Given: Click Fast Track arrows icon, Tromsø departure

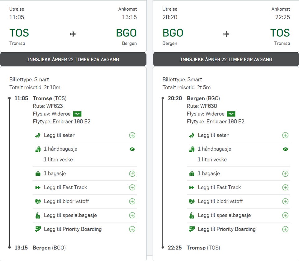Looking at the screenshot, I should tap(38, 188).
